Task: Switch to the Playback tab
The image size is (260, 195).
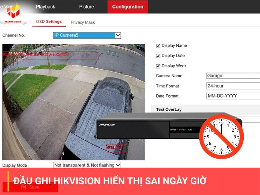Action: (46, 6)
